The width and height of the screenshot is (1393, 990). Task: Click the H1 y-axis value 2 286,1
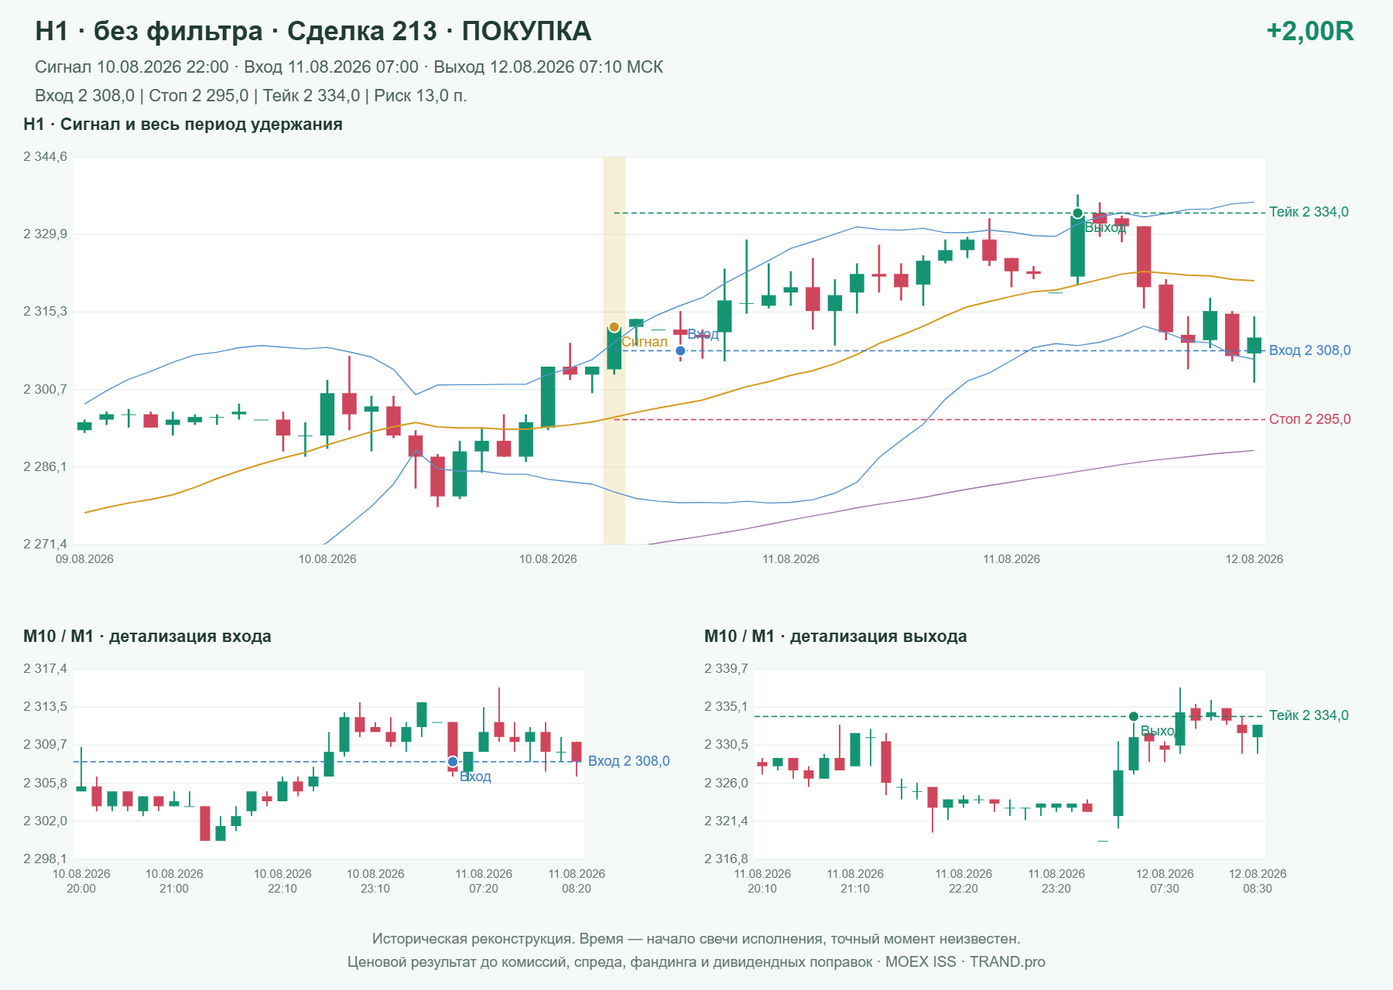[x=45, y=466]
